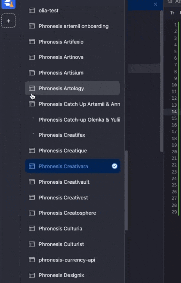Close the blue panel with X
This screenshot has height=283, width=181.
pos(155,4)
